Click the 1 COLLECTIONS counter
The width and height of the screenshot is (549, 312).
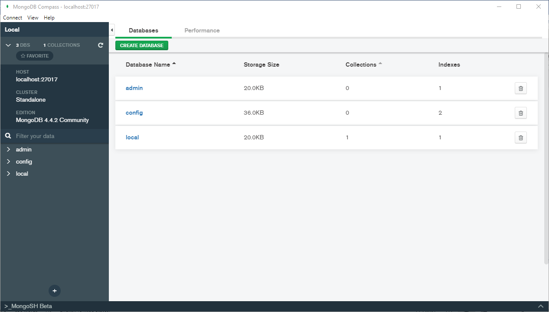[x=62, y=45]
